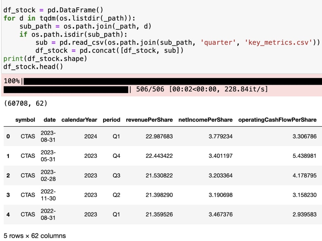
Task: Click operatingCashFlowPerShare value 3.158230
Action: 305,195
